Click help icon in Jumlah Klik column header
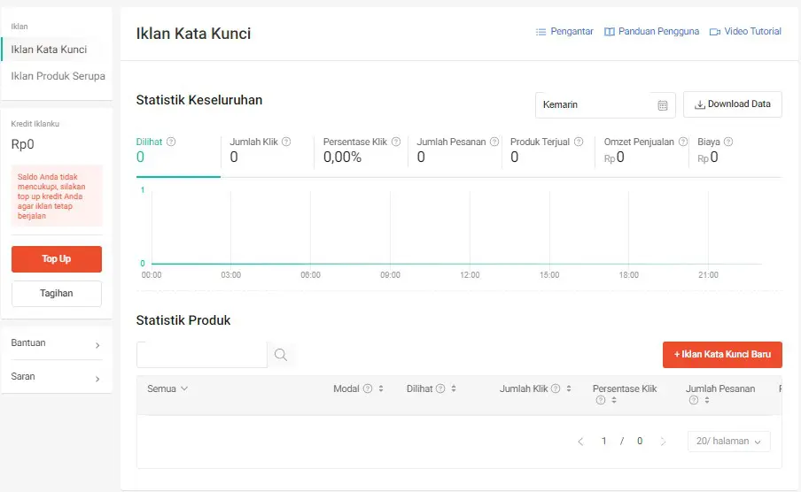The image size is (801, 492). tap(556, 388)
